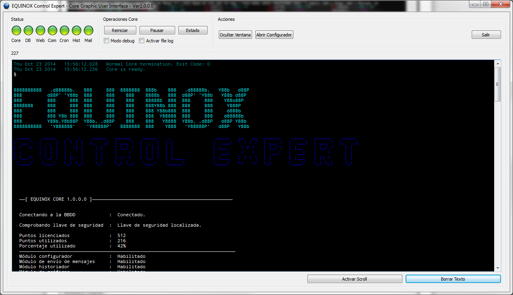Open the configurator with Abrir Configurador
Image resolution: width=513 pixels, height=295 pixels.
pyautogui.click(x=274, y=35)
